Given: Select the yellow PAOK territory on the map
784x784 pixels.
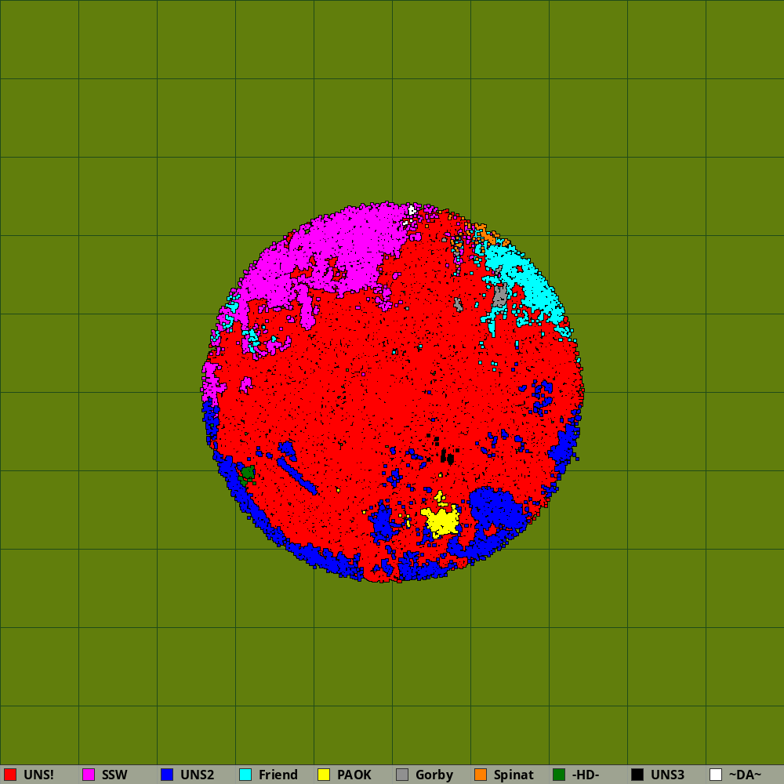Looking at the screenshot, I should pyautogui.click(x=442, y=521).
